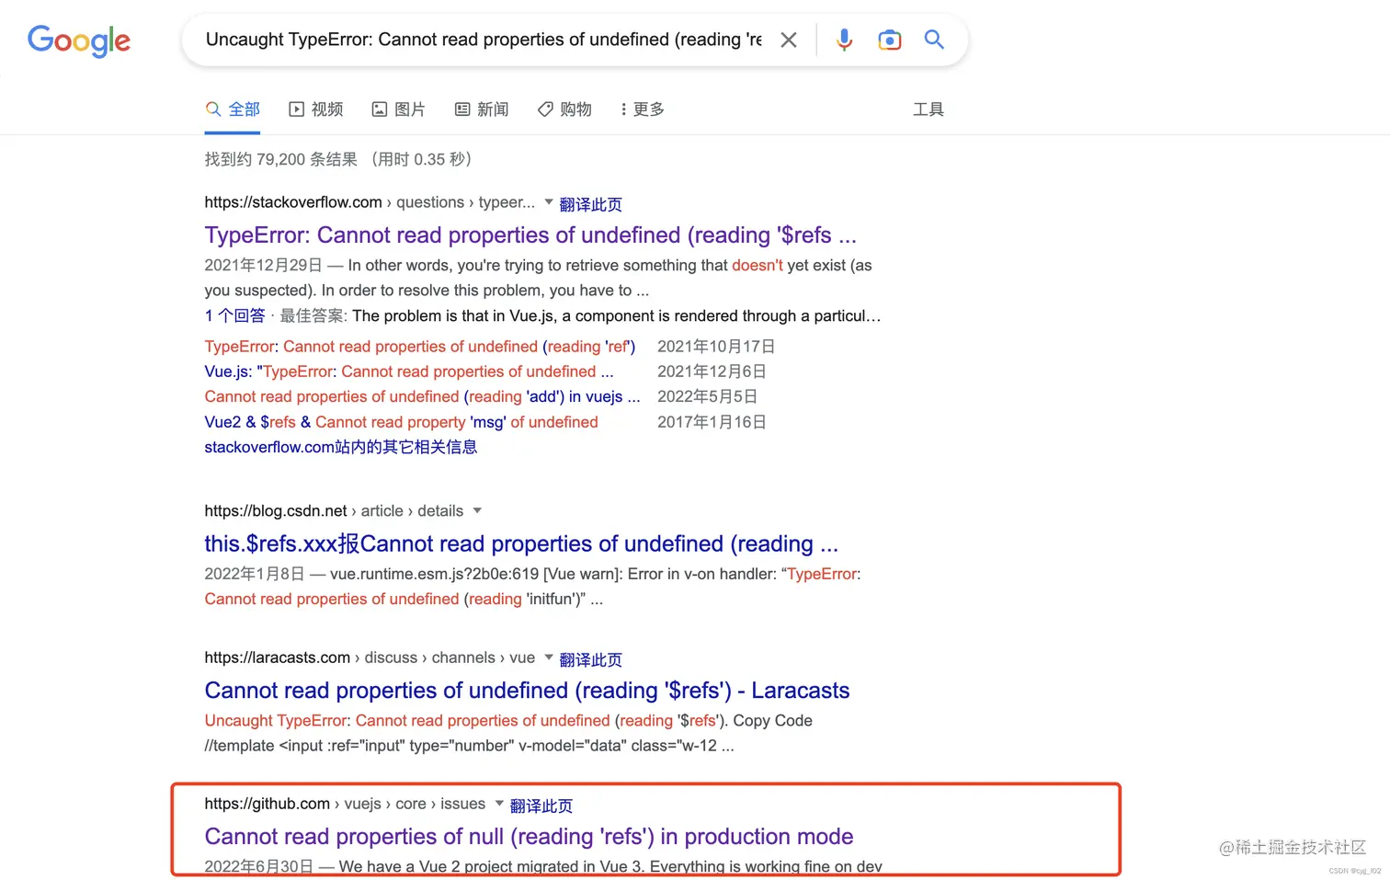Open 'Cannot read properties of null' github result

point(529,837)
